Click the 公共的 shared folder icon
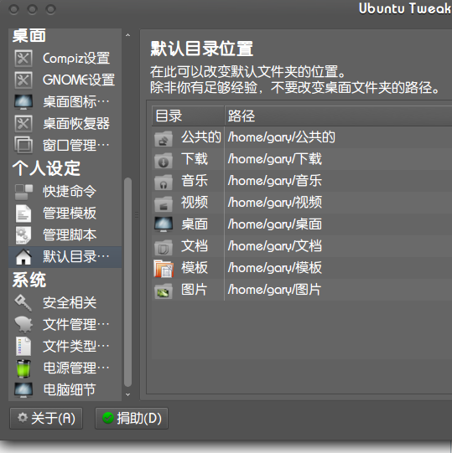Image resolution: width=452 pixels, height=453 pixels. click(164, 138)
